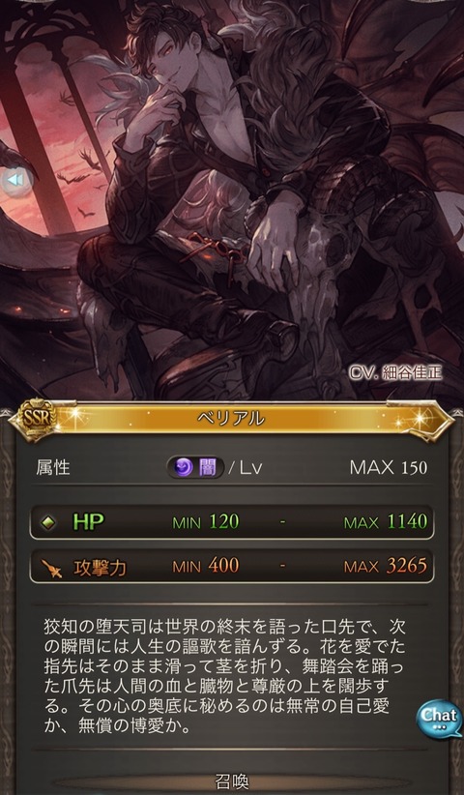464x795 pixels.
Task: Open the Chat bubble
Action: click(x=439, y=719)
